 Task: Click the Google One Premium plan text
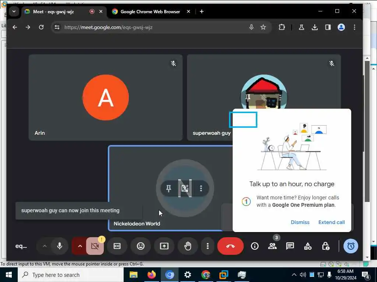[x=303, y=205]
